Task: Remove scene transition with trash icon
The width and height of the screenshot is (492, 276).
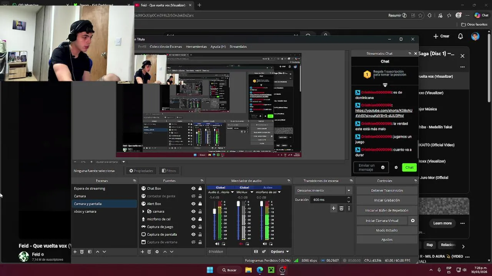Action: point(341,208)
